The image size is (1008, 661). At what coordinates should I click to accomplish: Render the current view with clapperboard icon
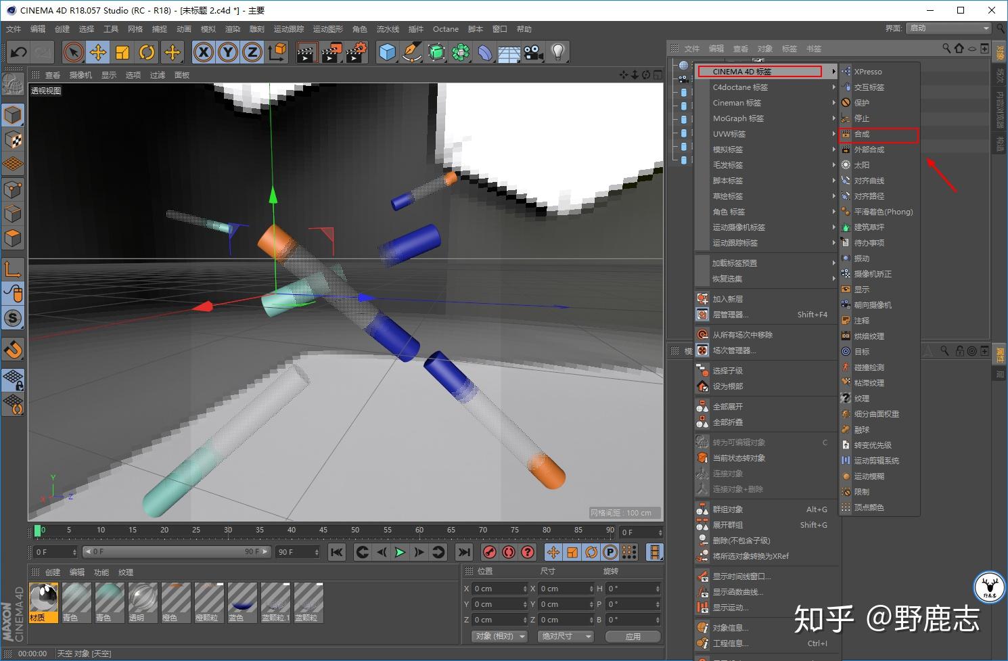[x=307, y=52]
